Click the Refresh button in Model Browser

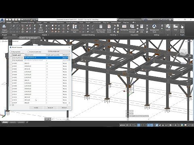pos(64,108)
